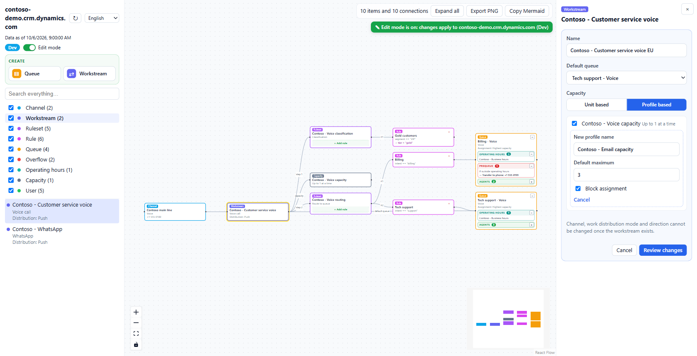Select Unit based capacity tab

pyautogui.click(x=597, y=105)
